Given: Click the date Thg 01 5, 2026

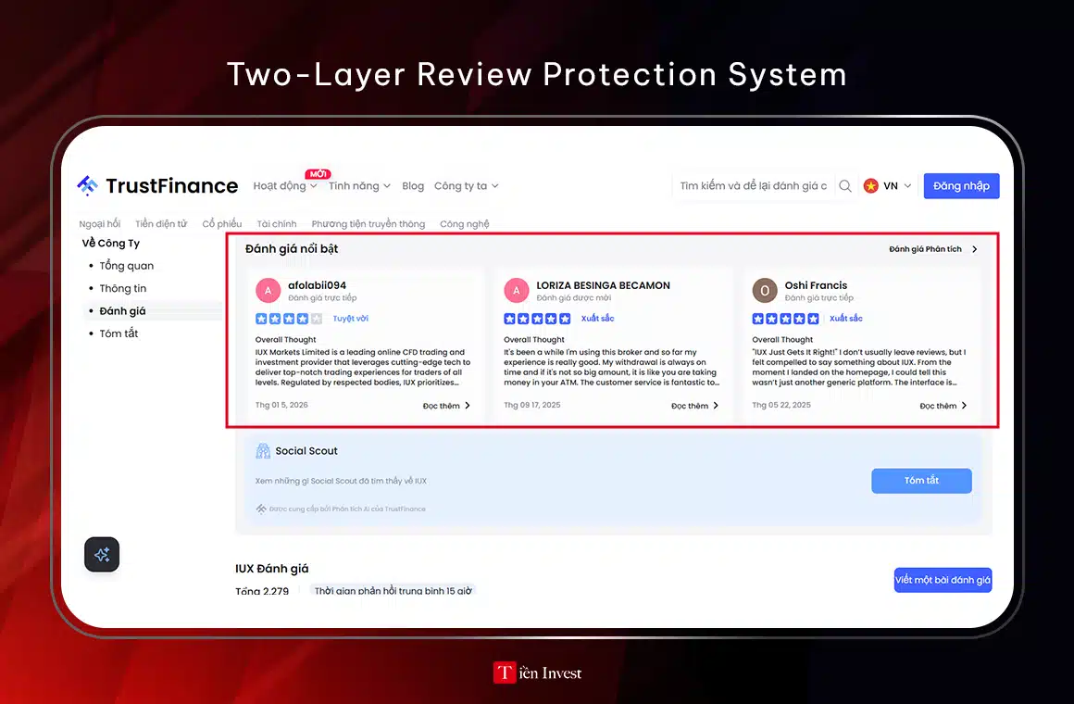Looking at the screenshot, I should pyautogui.click(x=281, y=405).
